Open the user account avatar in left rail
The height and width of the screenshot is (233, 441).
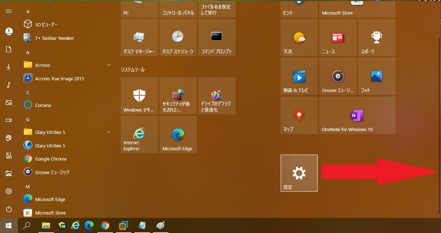click(9, 31)
